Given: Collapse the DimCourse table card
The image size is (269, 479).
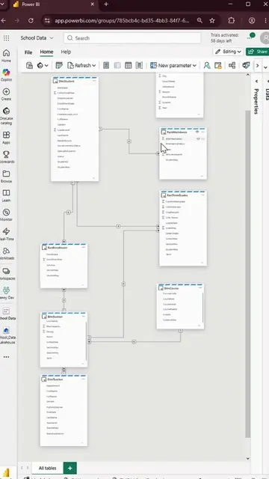Looking at the screenshot, I should tap(200, 326).
